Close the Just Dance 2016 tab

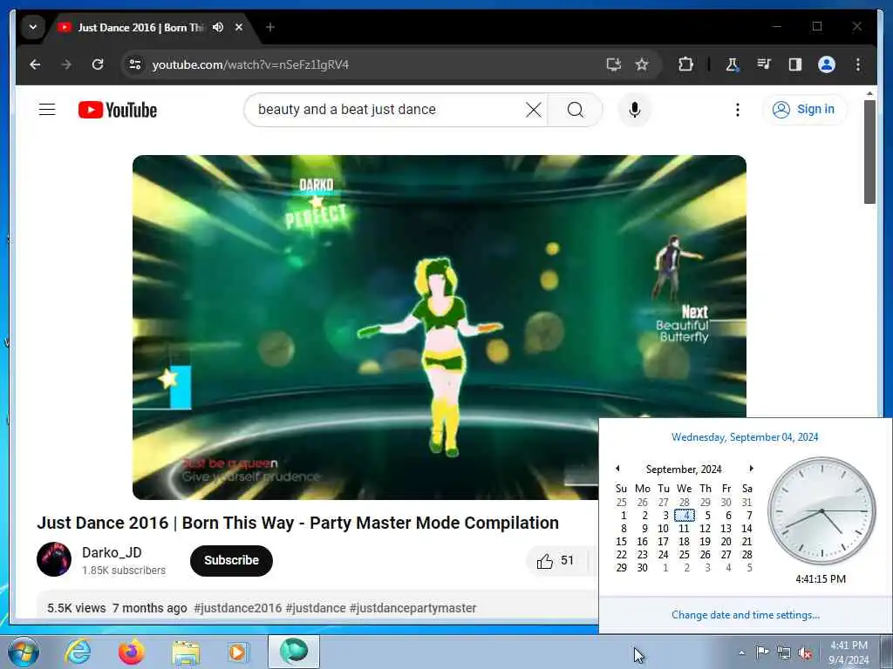coord(239,27)
